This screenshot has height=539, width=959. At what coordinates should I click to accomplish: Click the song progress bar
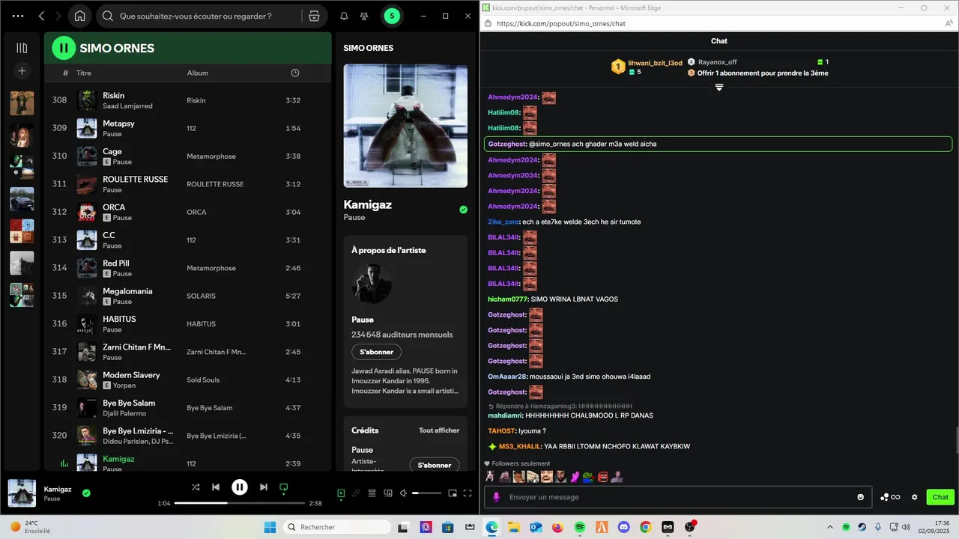240,503
